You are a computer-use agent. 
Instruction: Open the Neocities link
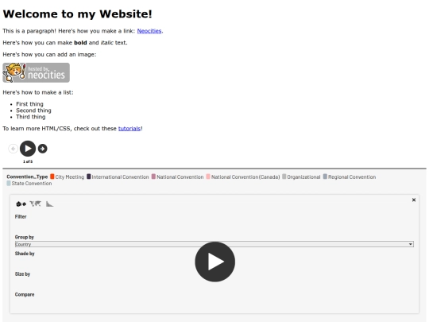click(149, 31)
